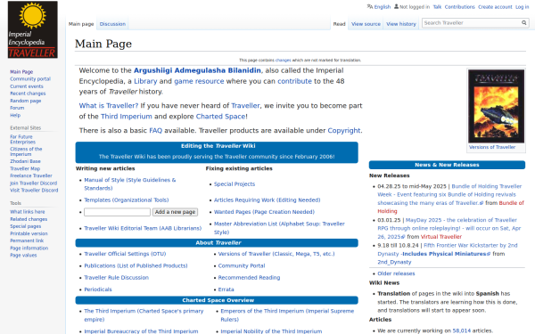The width and height of the screenshot is (535, 334).
Task: Open Traveller Official Settings (OTU) link
Action: click(x=125, y=254)
